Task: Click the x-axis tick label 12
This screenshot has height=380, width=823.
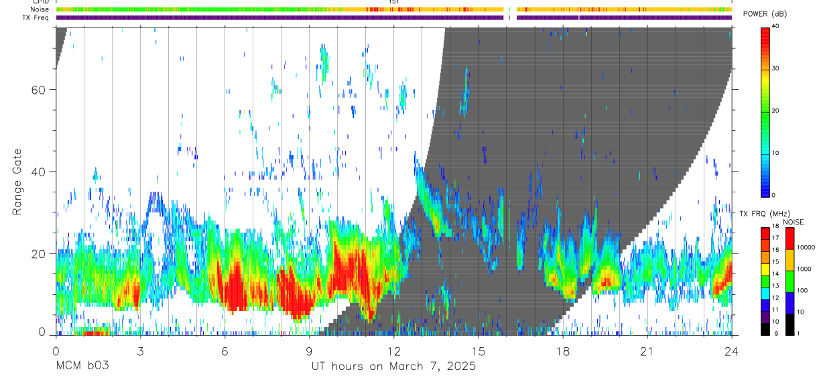Action: point(393,351)
